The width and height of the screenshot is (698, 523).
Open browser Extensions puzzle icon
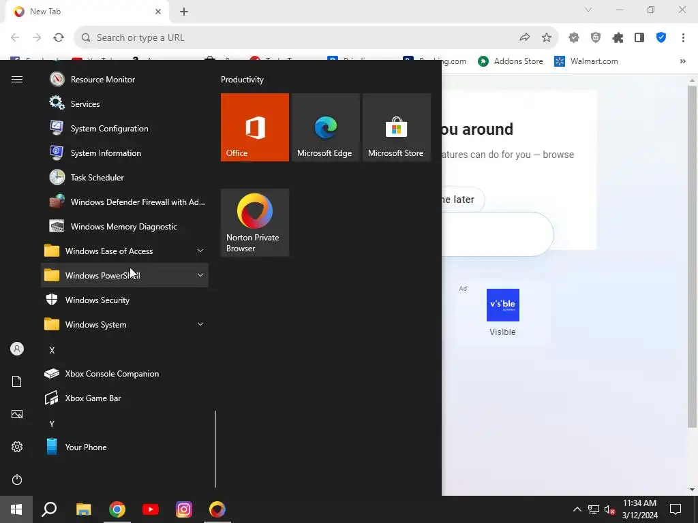[618, 38]
